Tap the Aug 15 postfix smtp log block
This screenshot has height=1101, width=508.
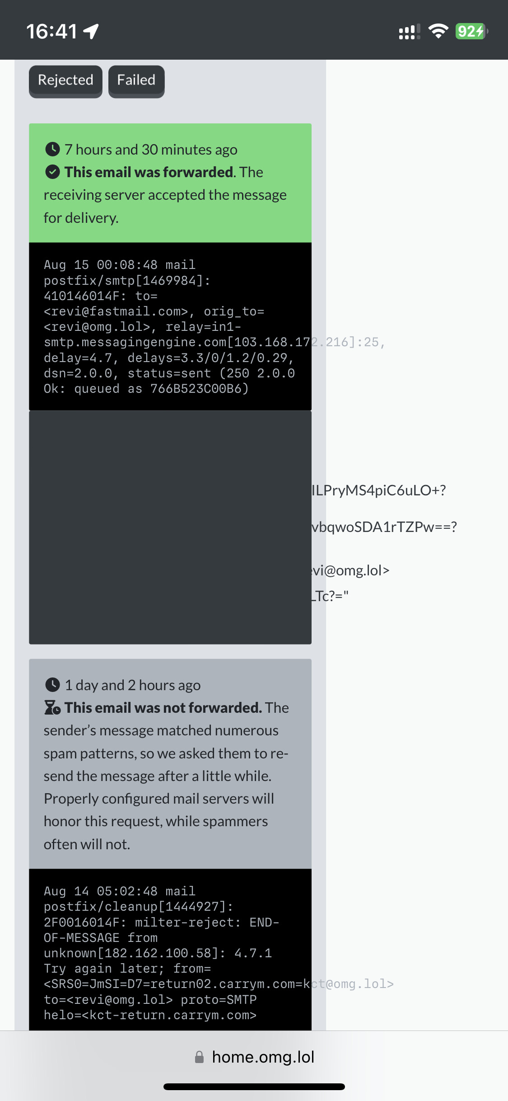[x=170, y=326]
